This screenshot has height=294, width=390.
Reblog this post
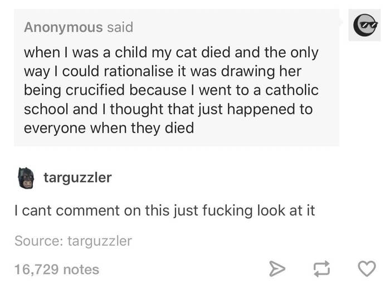click(321, 269)
